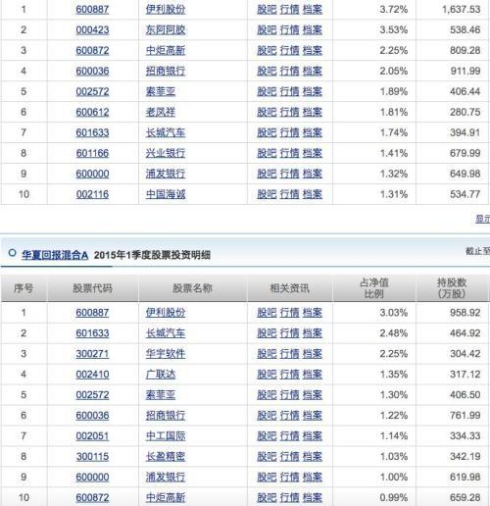Open stock code 600887 in top table
Image resolution: width=490 pixels, height=506 pixels.
(92, 9)
